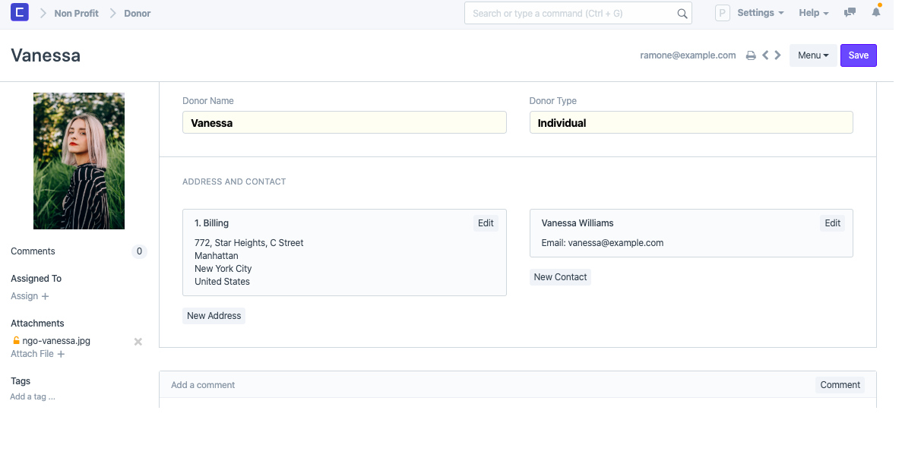This screenshot has width=902, height=464.
Task: Edit the Vanessa Williams contact
Action: click(832, 223)
